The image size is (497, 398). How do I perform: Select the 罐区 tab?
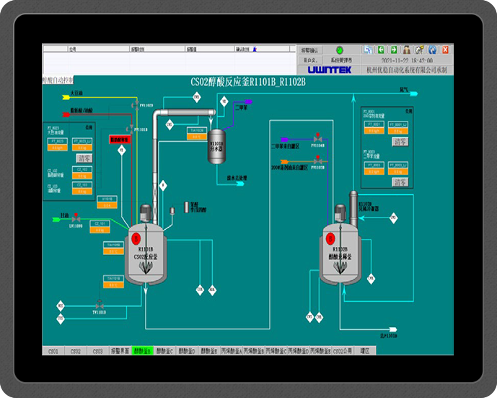click(365, 351)
